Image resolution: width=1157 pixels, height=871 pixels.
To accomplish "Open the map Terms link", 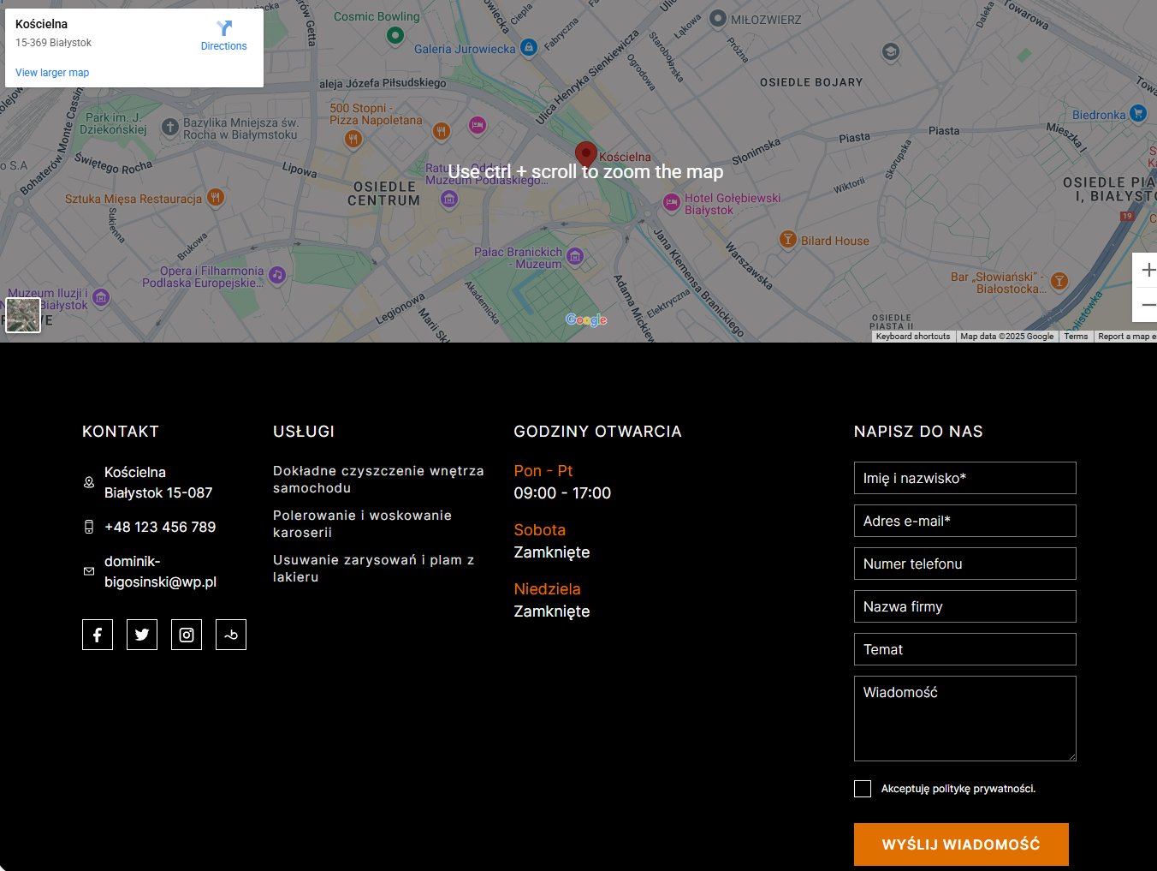I will coord(1076,337).
